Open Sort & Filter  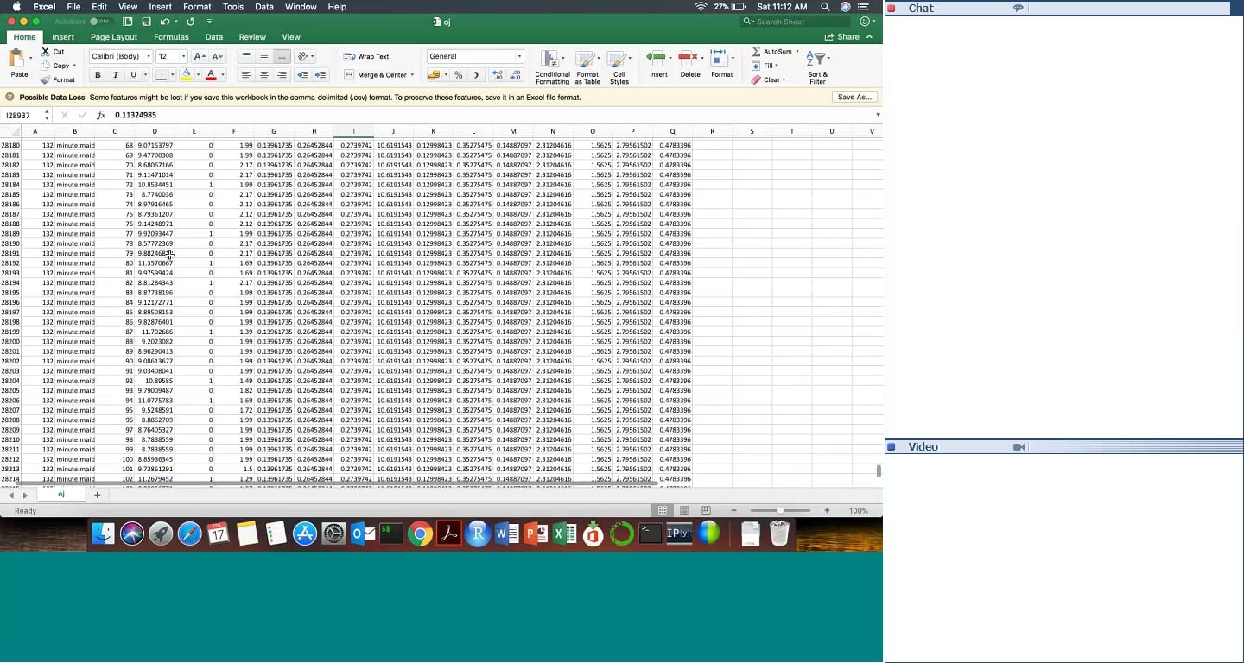[x=817, y=67]
